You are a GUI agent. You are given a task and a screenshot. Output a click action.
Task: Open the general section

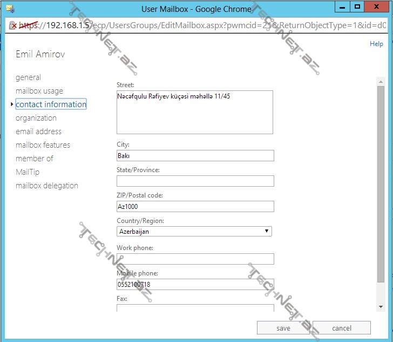click(x=28, y=77)
